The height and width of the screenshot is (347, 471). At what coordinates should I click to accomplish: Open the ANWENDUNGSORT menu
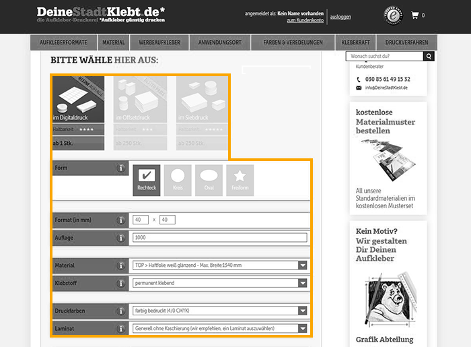click(x=220, y=42)
